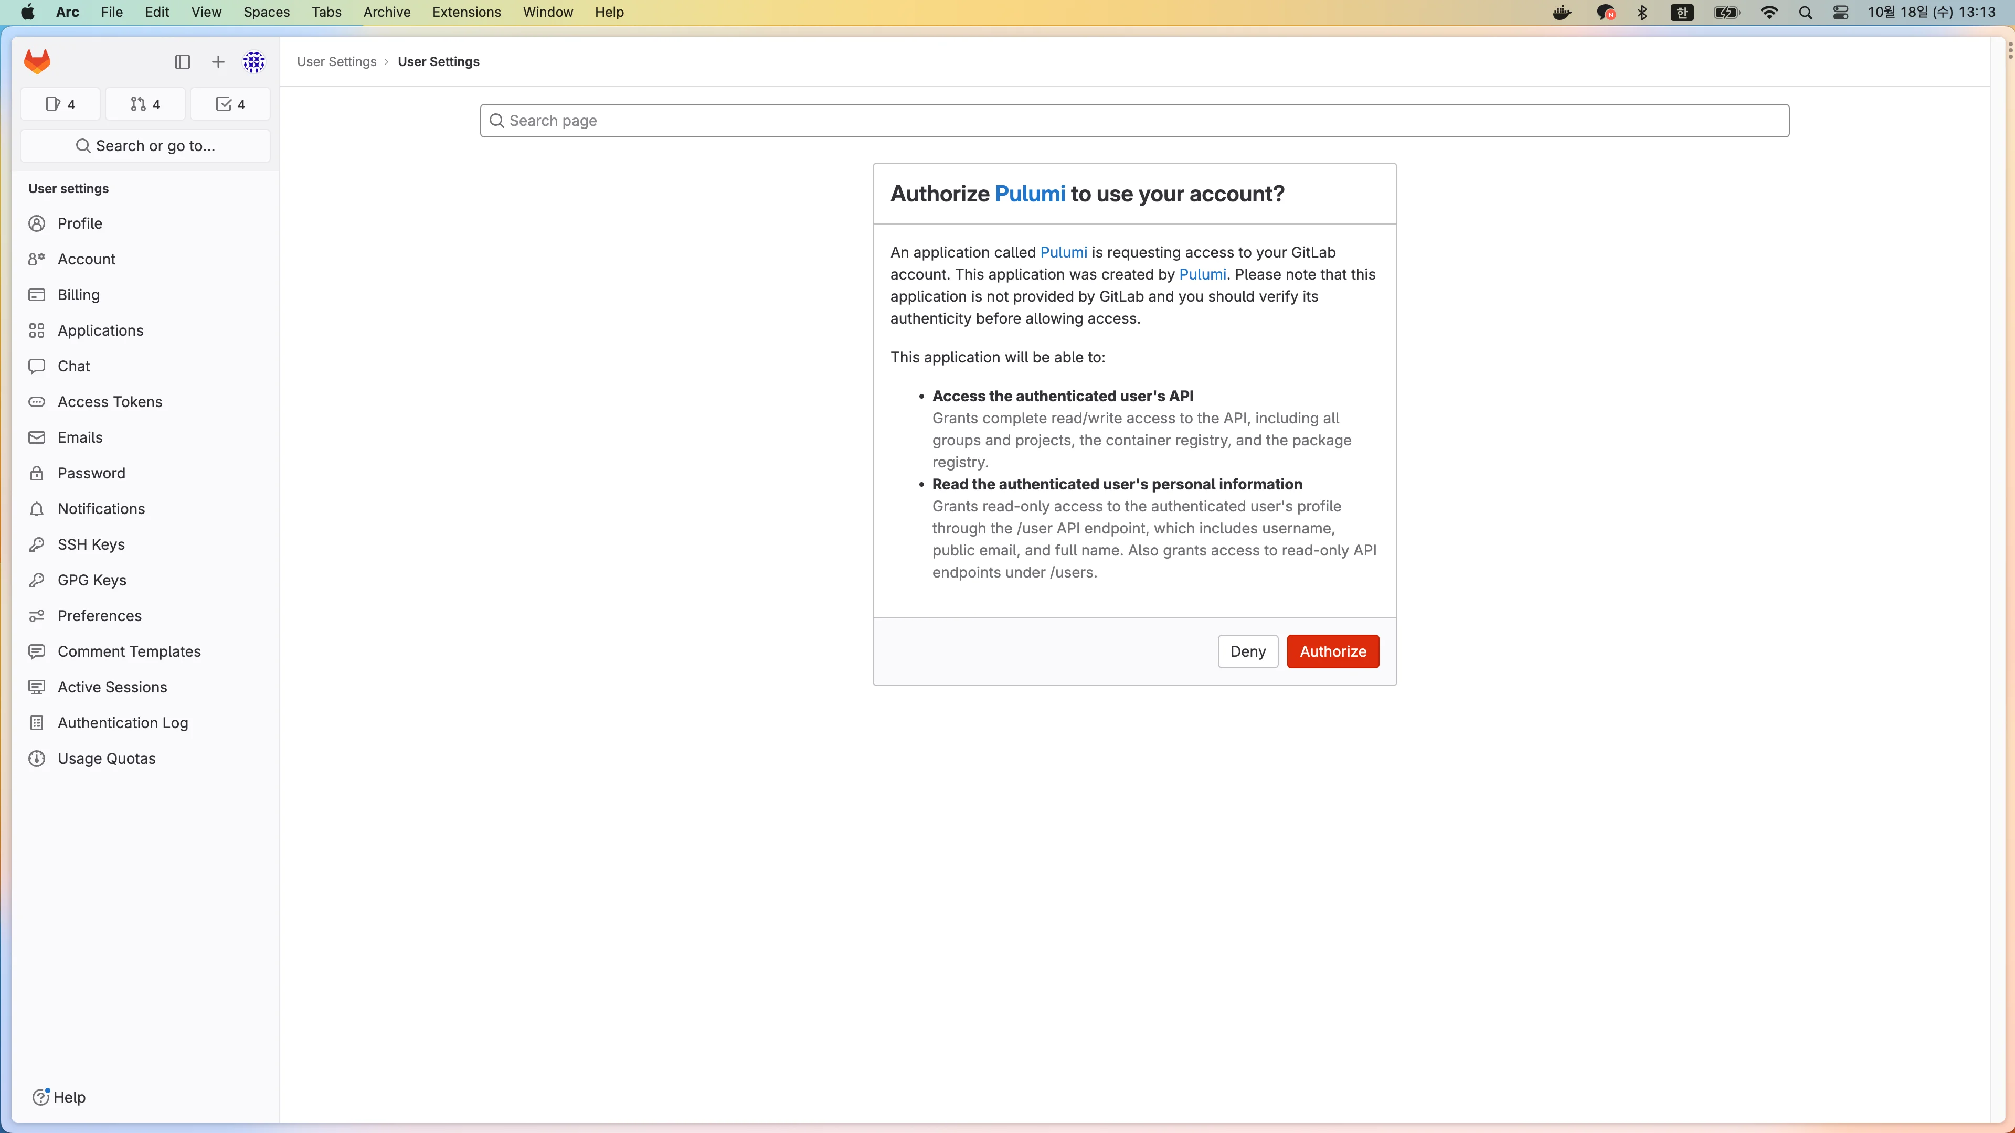Click the plus create-new icon
The width and height of the screenshot is (2015, 1133).
(x=218, y=62)
